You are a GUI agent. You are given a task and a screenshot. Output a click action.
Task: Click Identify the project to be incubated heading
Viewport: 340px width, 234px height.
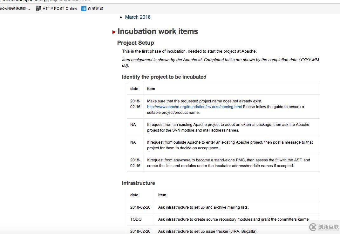click(x=164, y=77)
